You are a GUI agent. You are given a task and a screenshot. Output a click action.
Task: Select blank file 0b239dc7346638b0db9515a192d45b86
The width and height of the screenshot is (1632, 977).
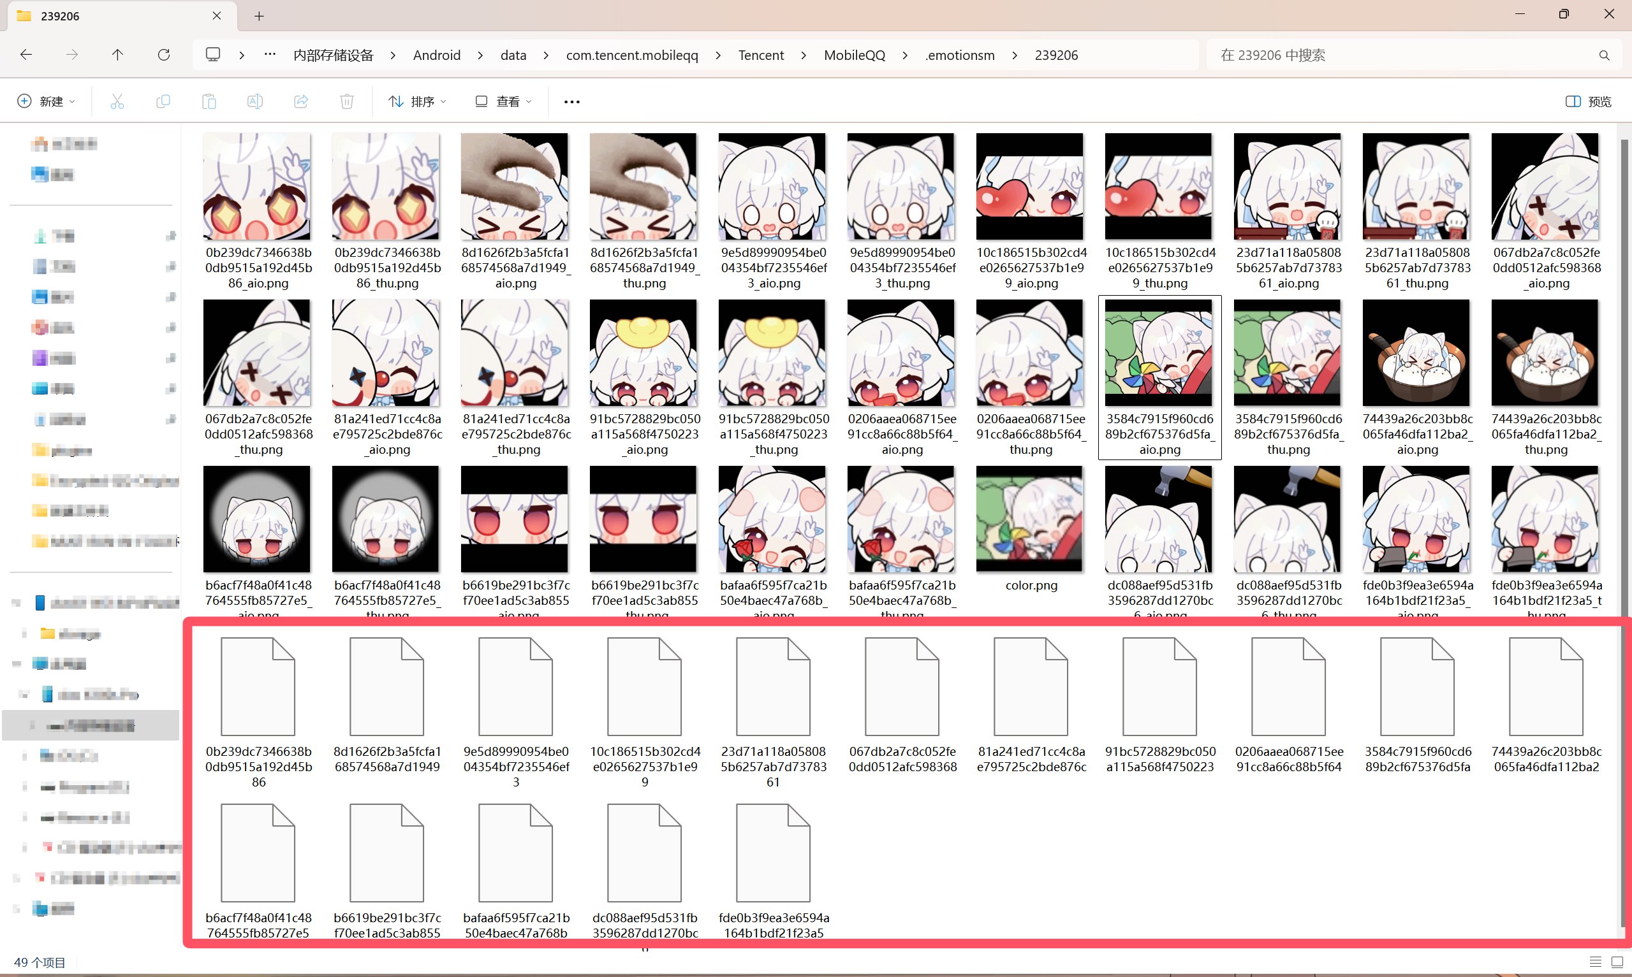pos(258,713)
